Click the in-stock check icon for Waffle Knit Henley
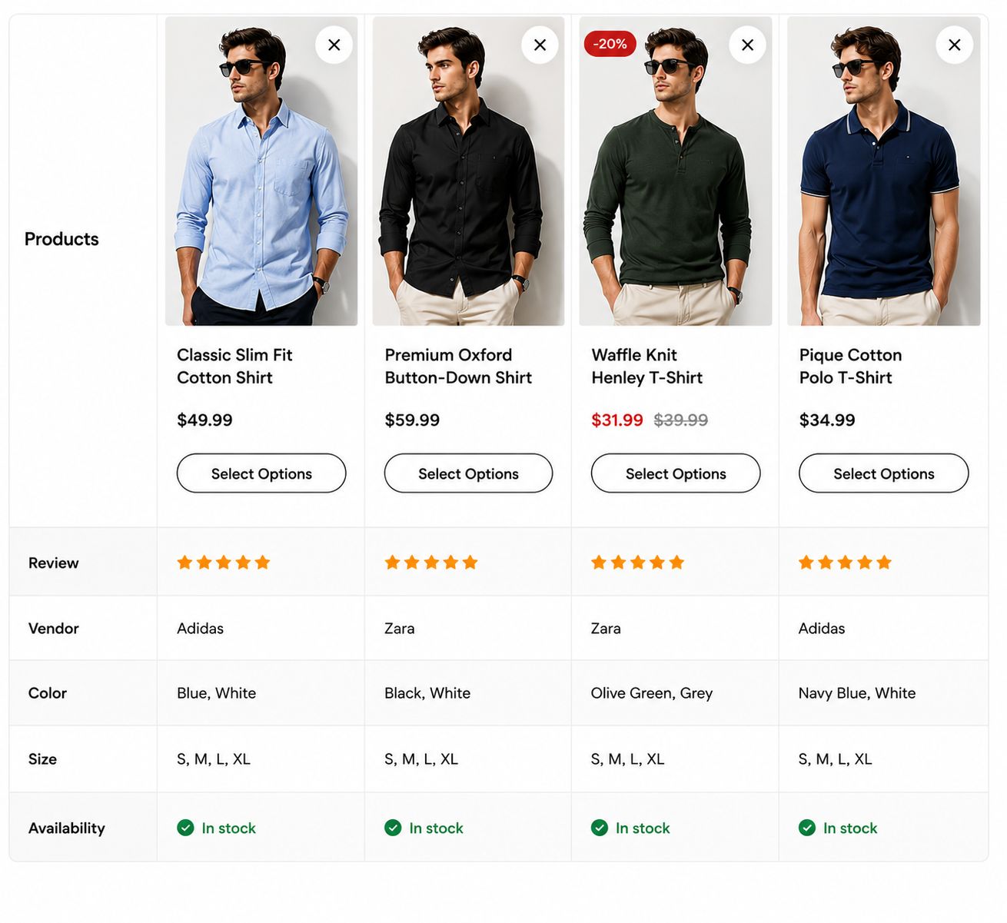This screenshot has height=923, width=1007. coord(600,828)
